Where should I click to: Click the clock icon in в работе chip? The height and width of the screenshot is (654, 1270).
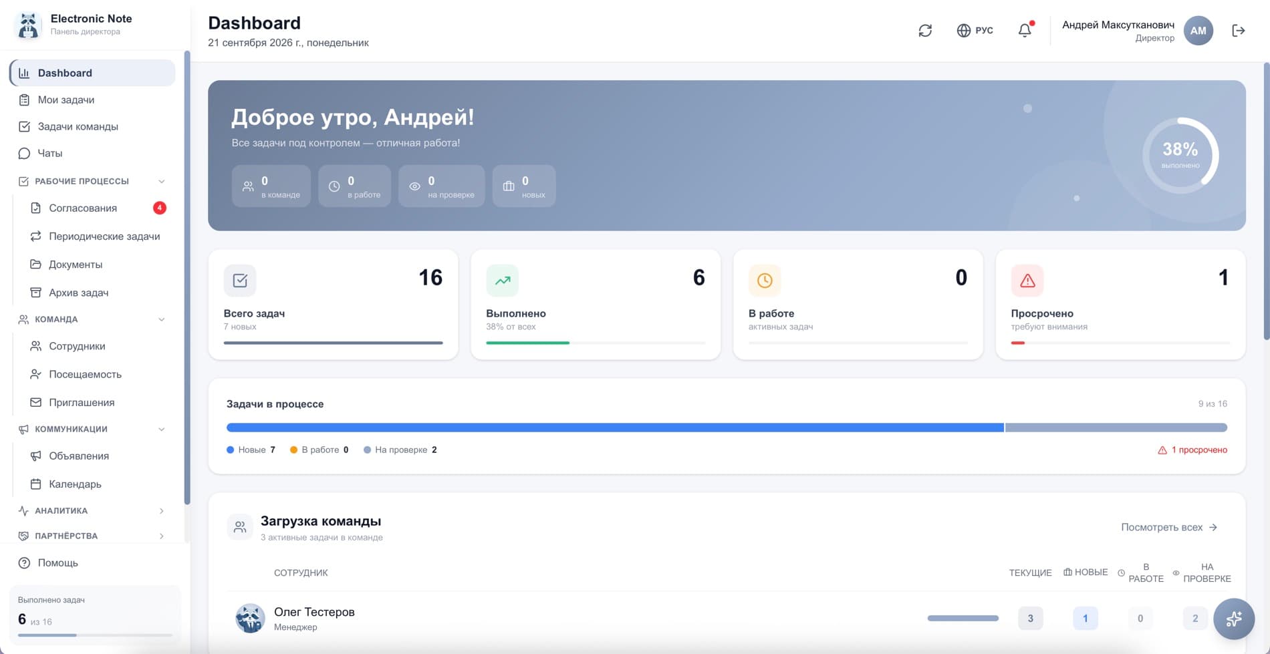(334, 186)
